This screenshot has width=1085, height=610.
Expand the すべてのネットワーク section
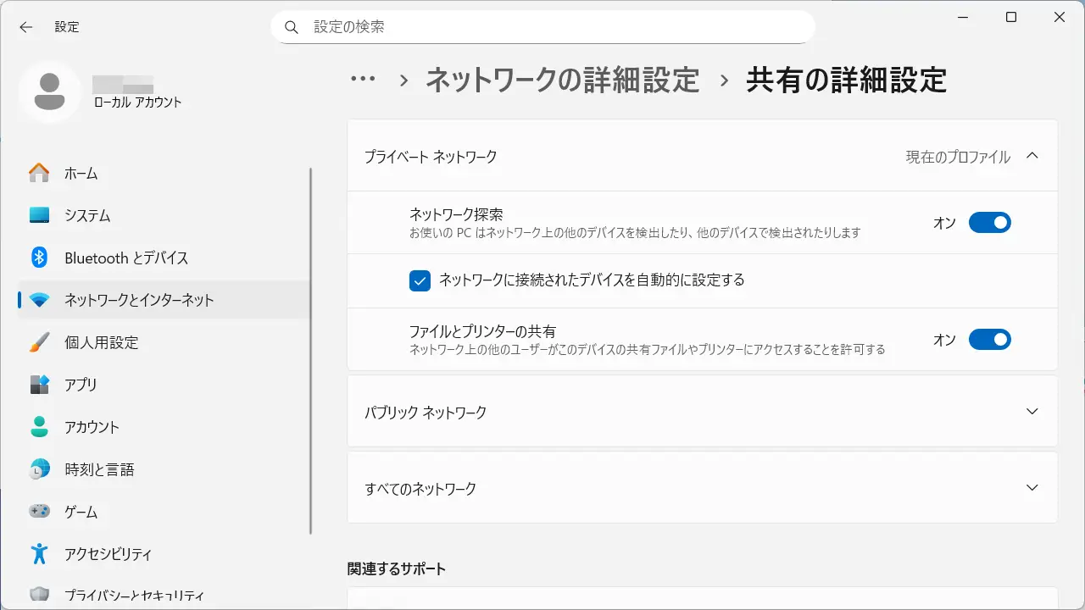pyautogui.click(x=1032, y=488)
